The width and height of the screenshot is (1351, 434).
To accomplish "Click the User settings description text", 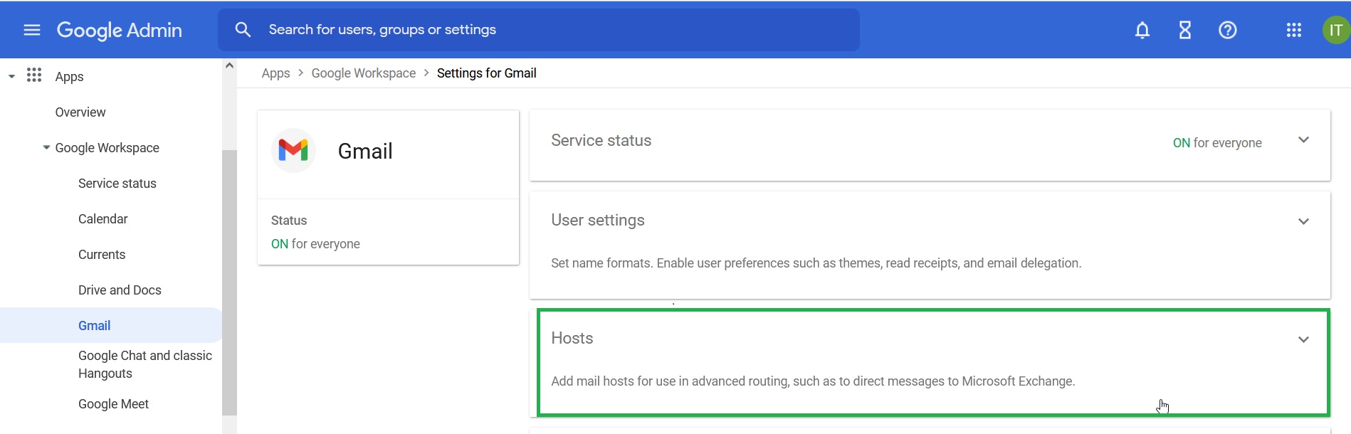I will (816, 263).
